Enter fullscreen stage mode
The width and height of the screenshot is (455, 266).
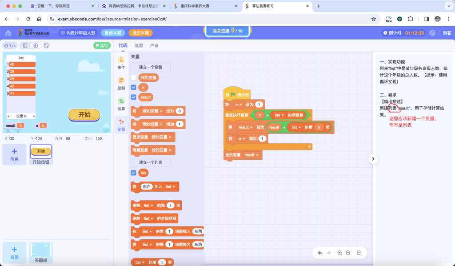click(x=46, y=45)
